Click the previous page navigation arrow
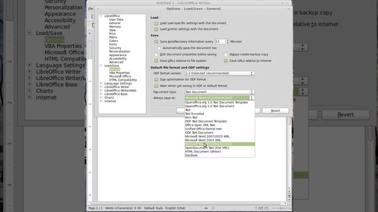 click(289, 192)
